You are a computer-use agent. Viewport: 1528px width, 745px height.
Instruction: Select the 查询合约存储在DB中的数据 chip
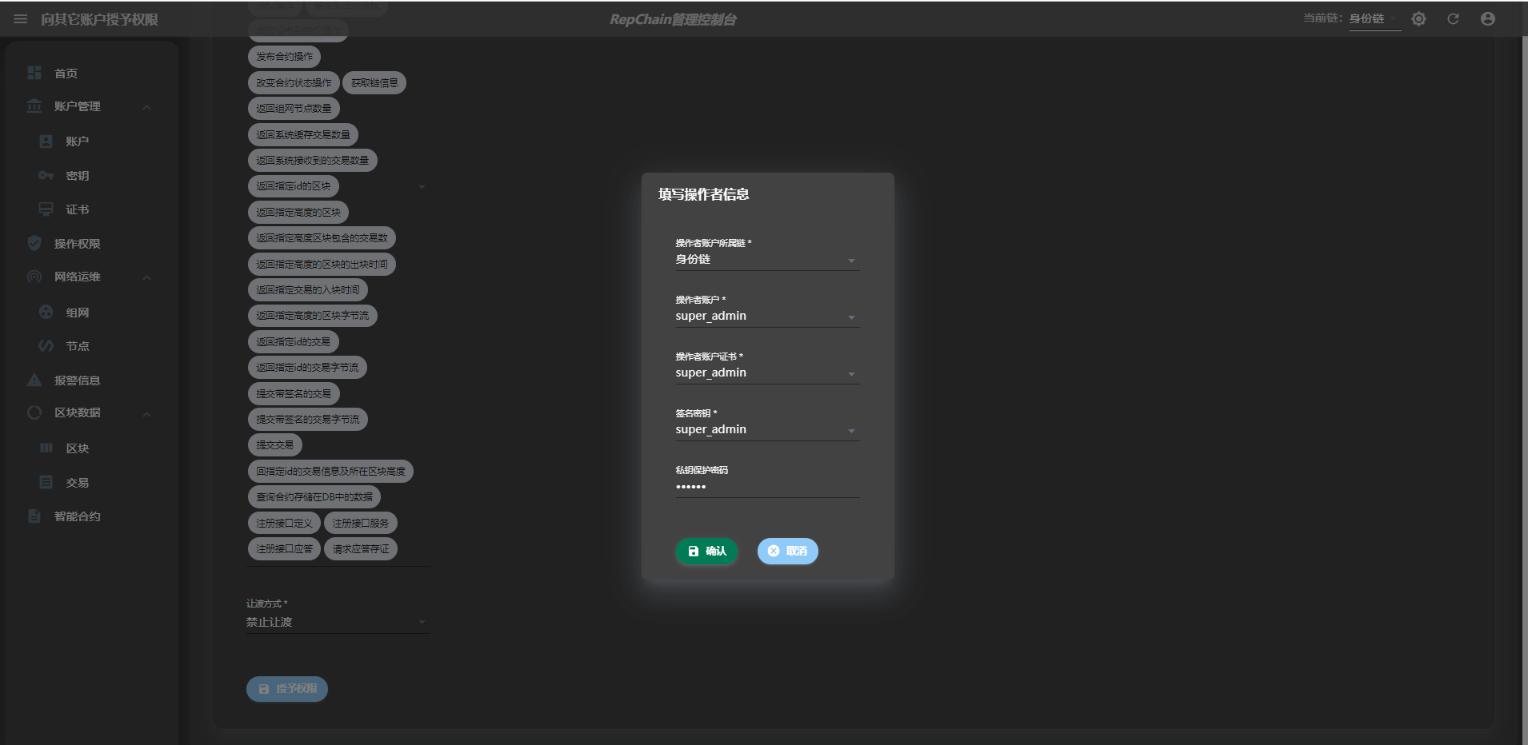(314, 496)
